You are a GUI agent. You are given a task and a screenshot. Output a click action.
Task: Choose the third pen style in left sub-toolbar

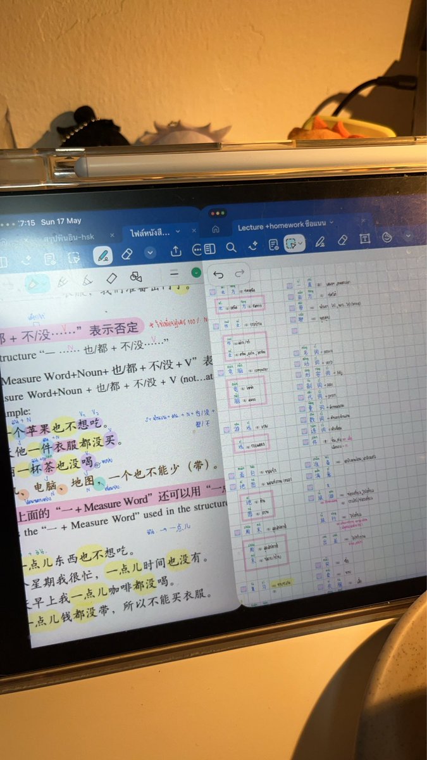(x=87, y=279)
